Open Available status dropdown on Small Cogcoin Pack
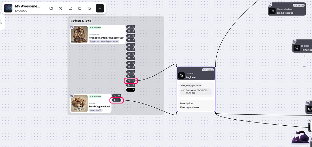Image resolution: width=312 pixels, height=147 pixels. pos(95,97)
